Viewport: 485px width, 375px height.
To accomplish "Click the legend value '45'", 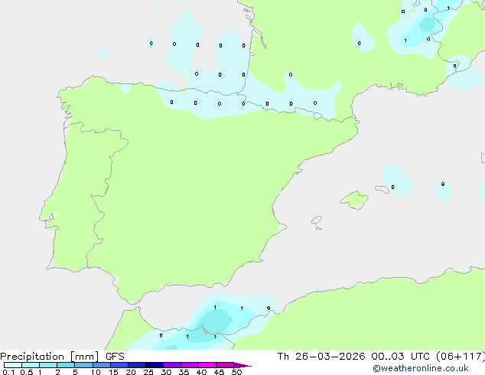I will [219, 372].
